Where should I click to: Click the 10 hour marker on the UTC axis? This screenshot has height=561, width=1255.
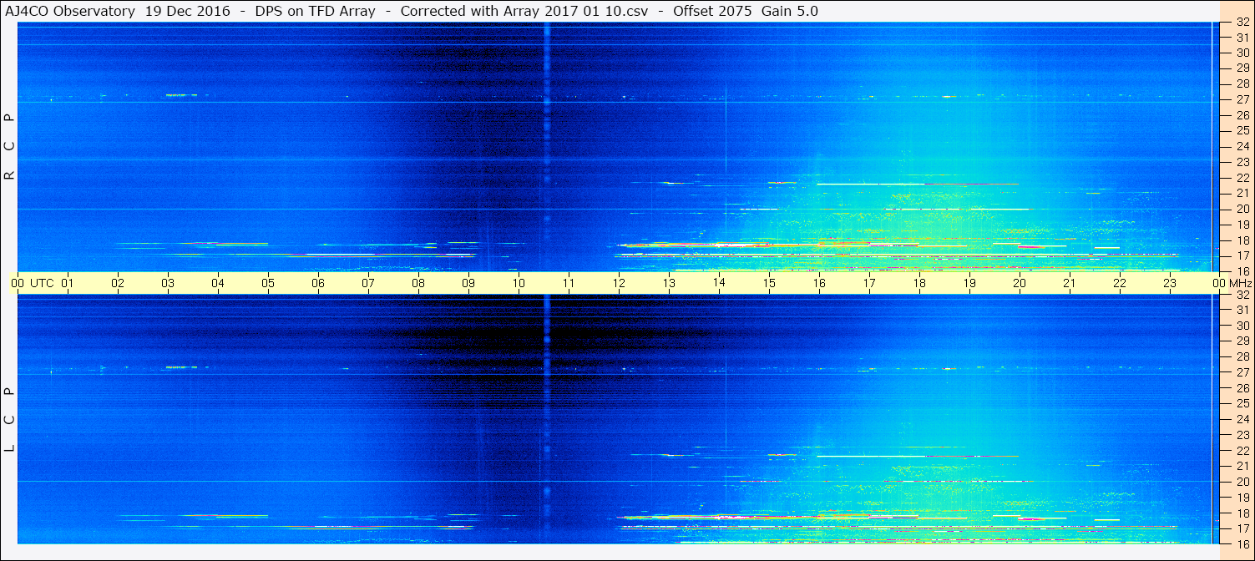[x=519, y=283]
